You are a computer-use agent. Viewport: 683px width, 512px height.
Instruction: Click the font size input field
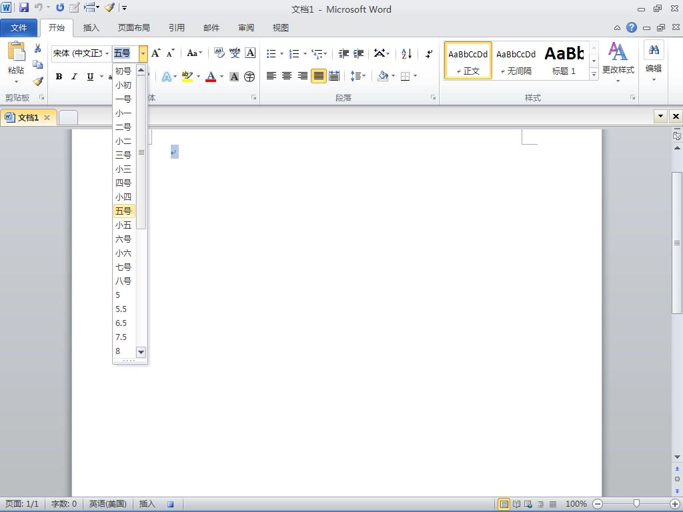pos(125,53)
